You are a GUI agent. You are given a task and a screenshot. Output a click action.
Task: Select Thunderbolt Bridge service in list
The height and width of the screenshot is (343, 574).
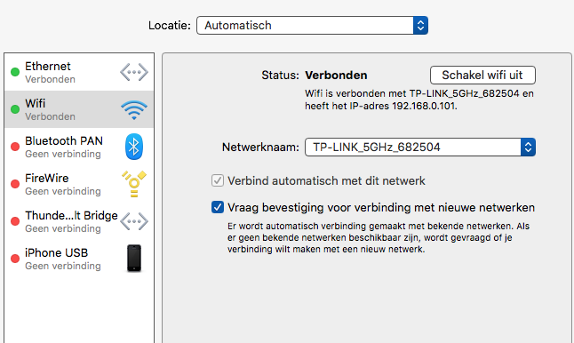point(79,221)
